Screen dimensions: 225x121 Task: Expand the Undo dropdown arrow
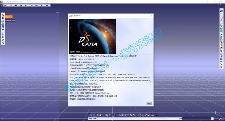92,117
